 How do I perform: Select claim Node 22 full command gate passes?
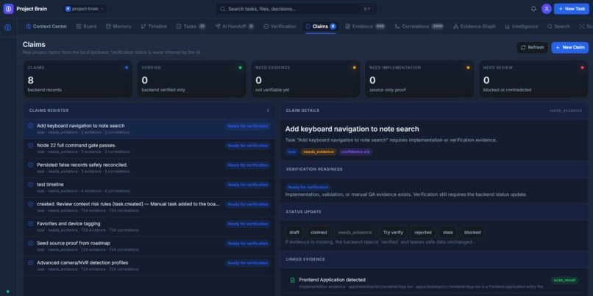pos(149,149)
